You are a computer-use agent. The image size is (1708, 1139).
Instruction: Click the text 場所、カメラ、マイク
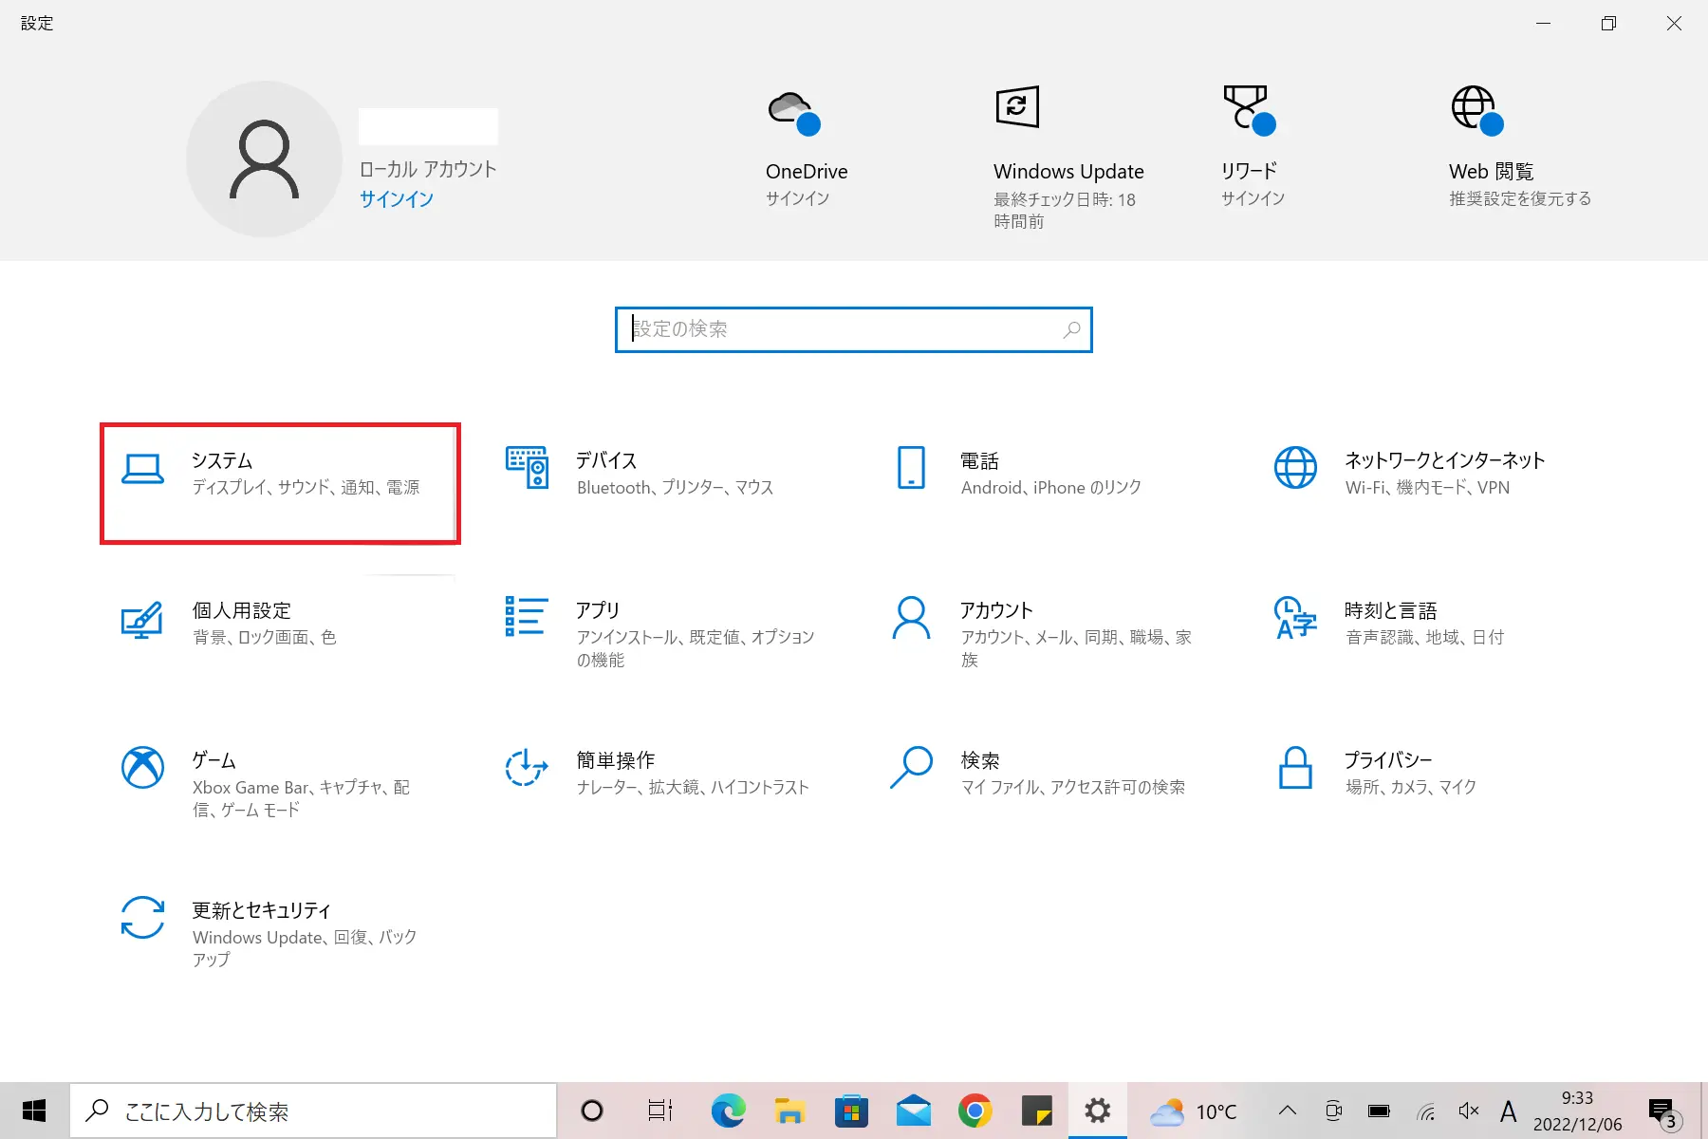[x=1411, y=787]
